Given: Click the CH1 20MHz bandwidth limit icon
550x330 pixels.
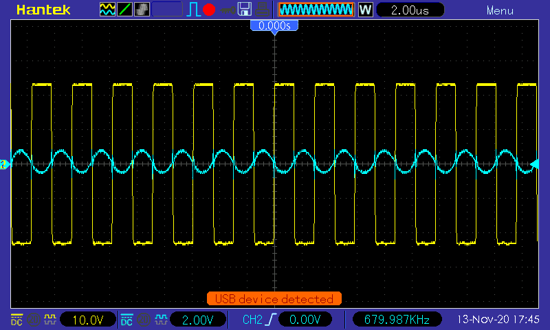Looking at the screenshot, I should 33,320.
